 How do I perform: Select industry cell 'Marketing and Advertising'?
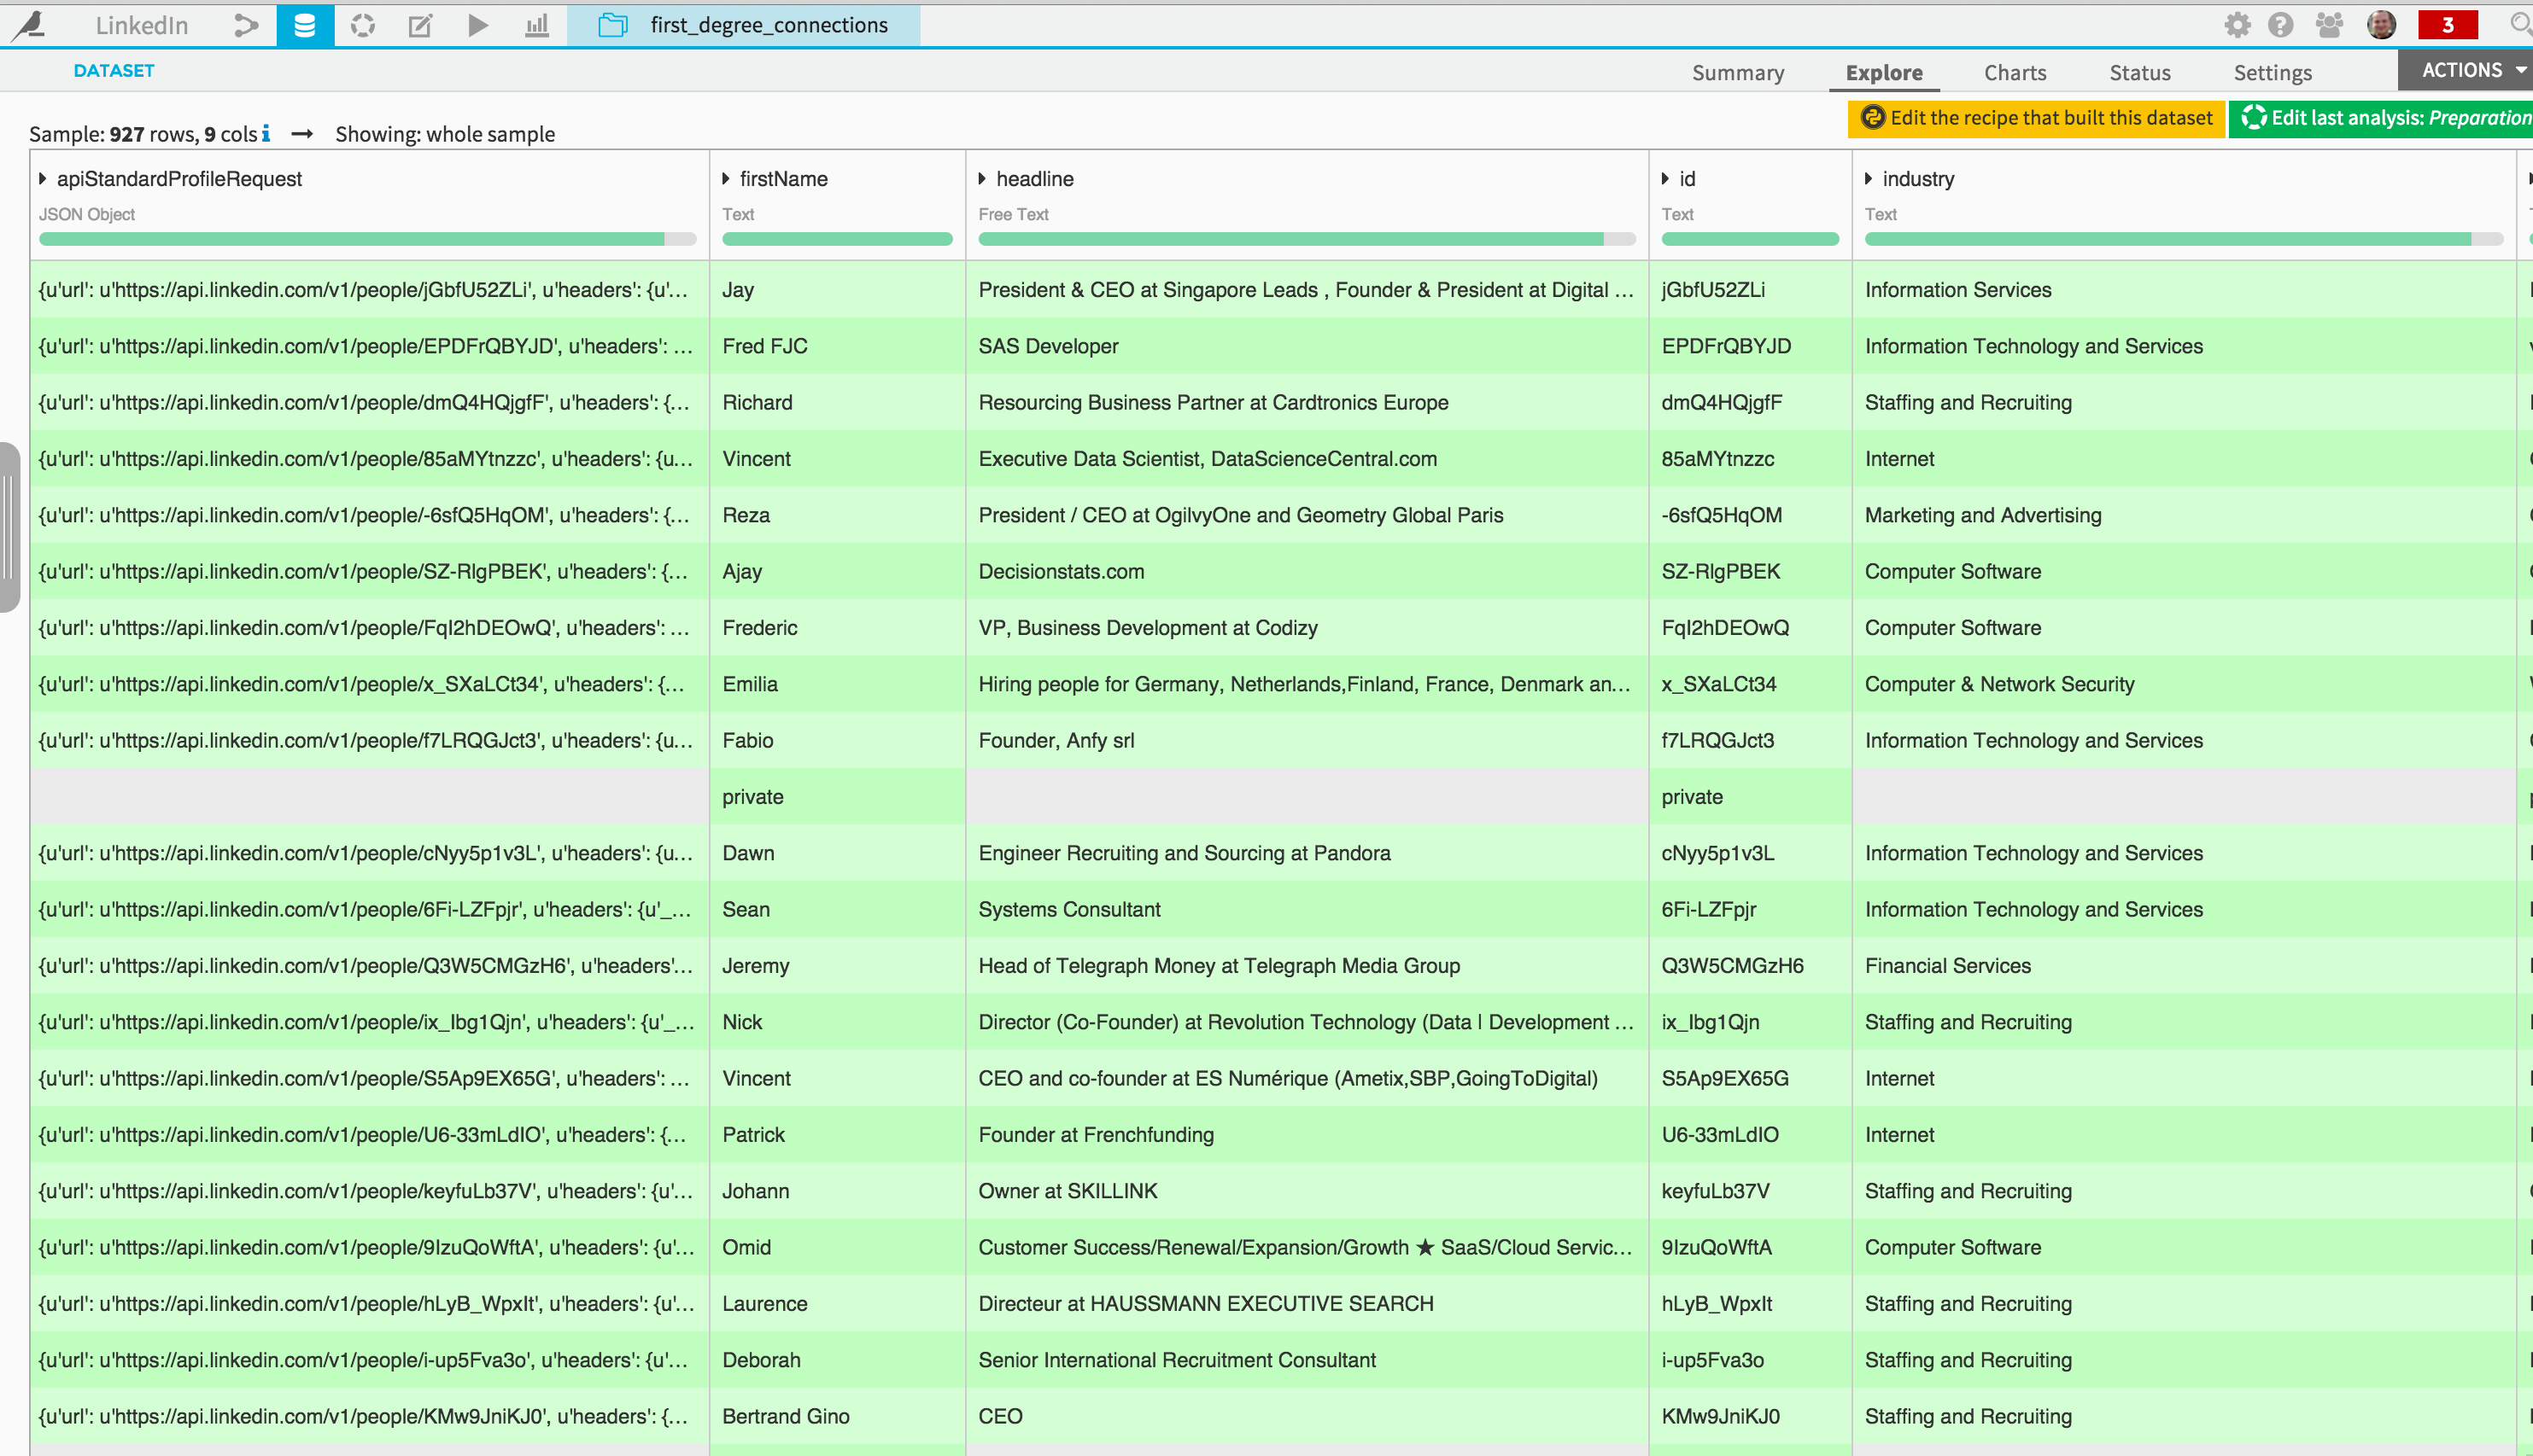[x=2184, y=515]
